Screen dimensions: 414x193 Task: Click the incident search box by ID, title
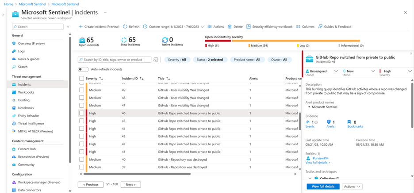coord(115,60)
